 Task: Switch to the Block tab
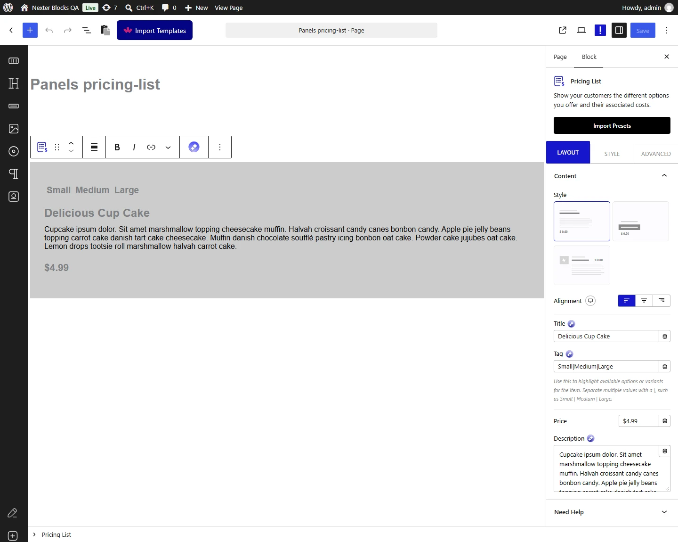[x=589, y=57]
